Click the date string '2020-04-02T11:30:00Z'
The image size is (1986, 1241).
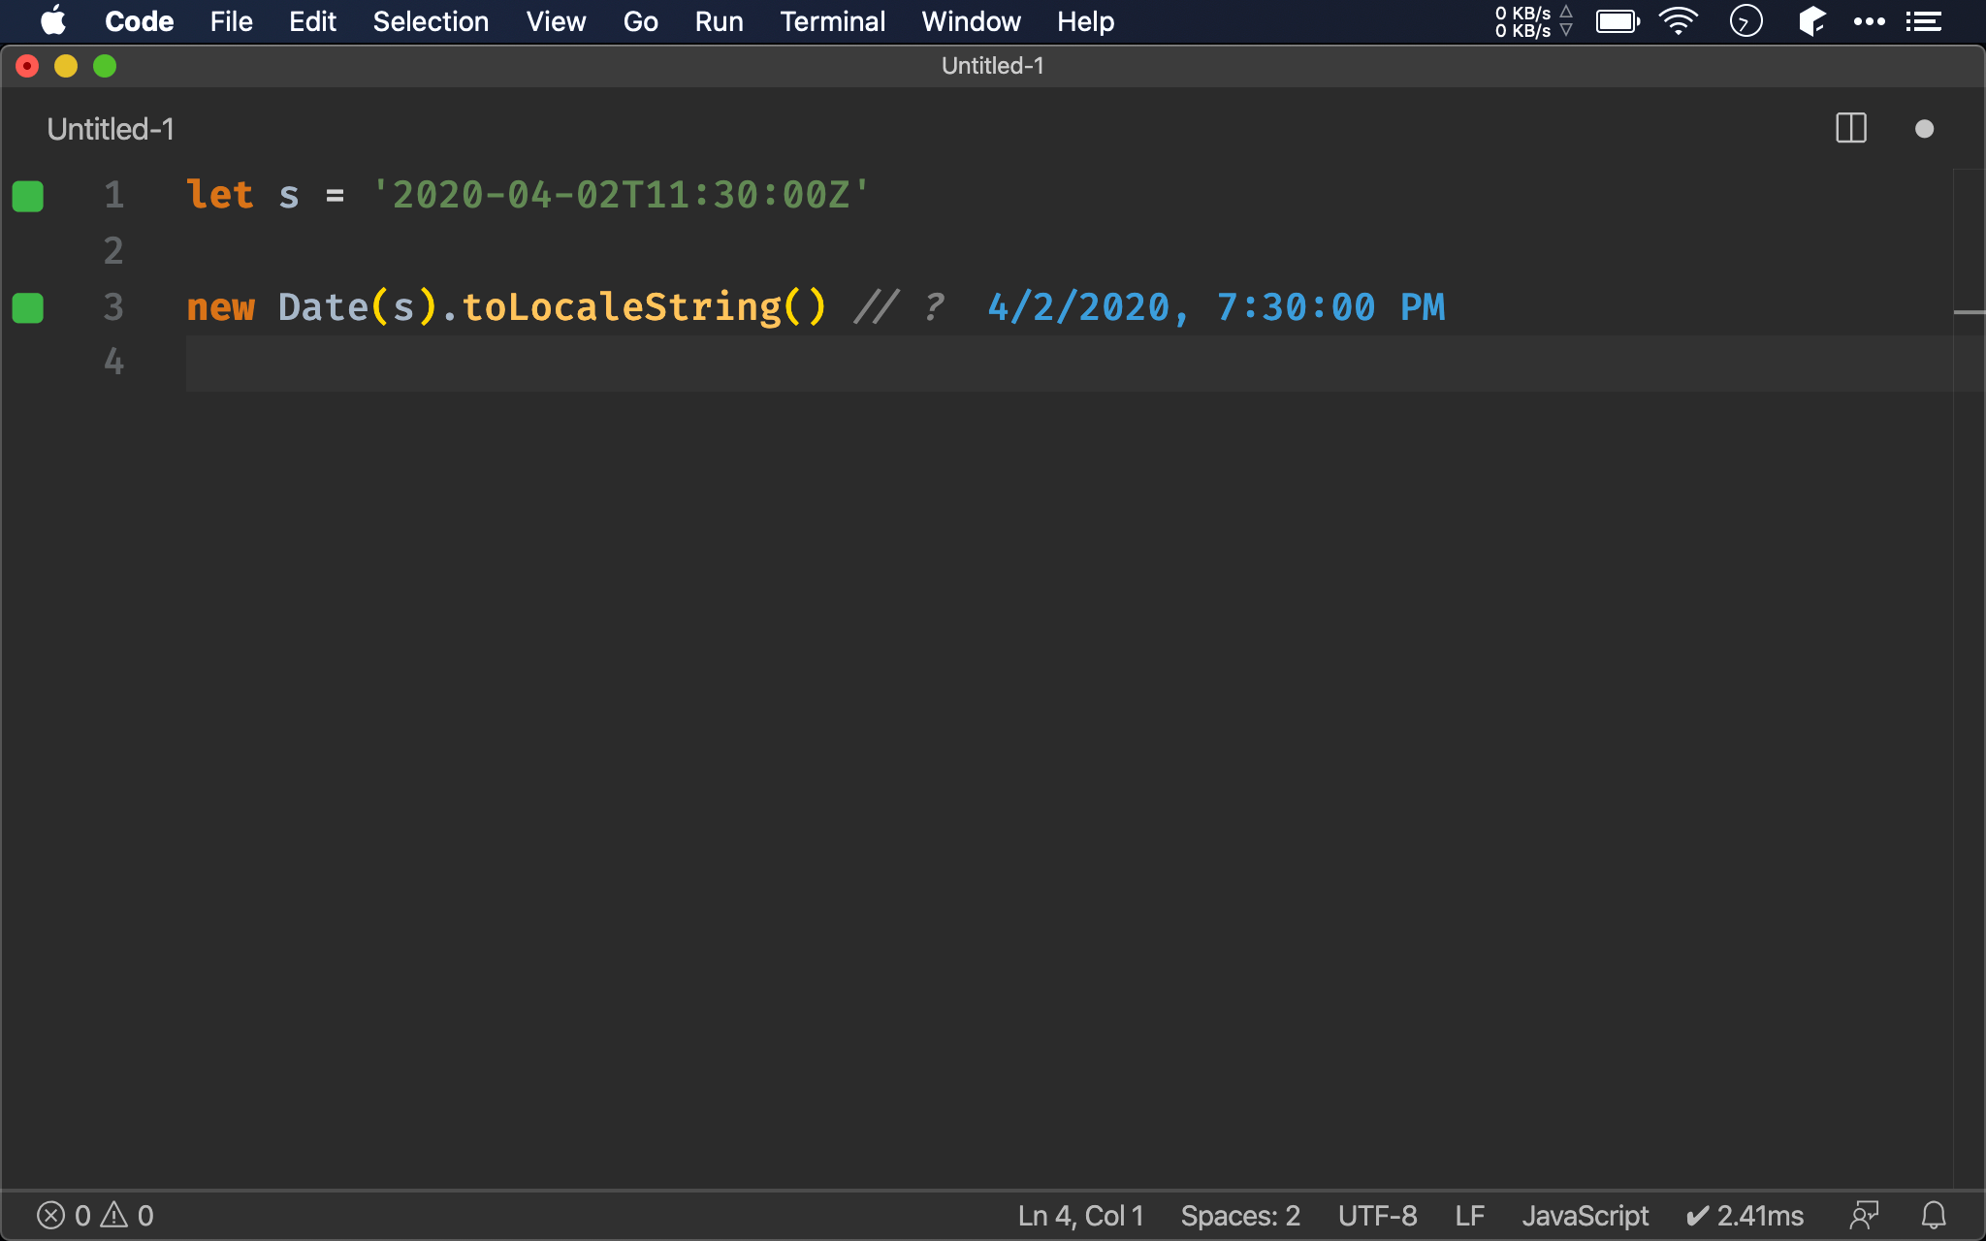coord(622,195)
